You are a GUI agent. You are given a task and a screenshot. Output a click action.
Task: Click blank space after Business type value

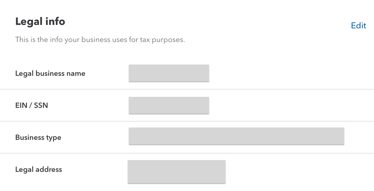click(359, 137)
